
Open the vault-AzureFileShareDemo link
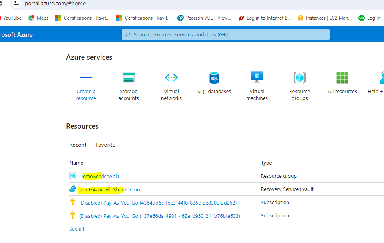[109, 189]
